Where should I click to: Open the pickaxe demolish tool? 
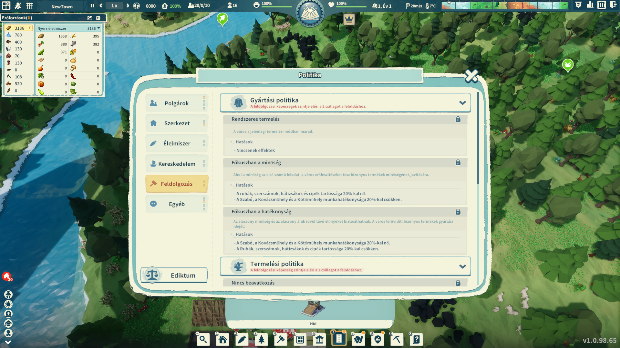pyautogui.click(x=397, y=339)
